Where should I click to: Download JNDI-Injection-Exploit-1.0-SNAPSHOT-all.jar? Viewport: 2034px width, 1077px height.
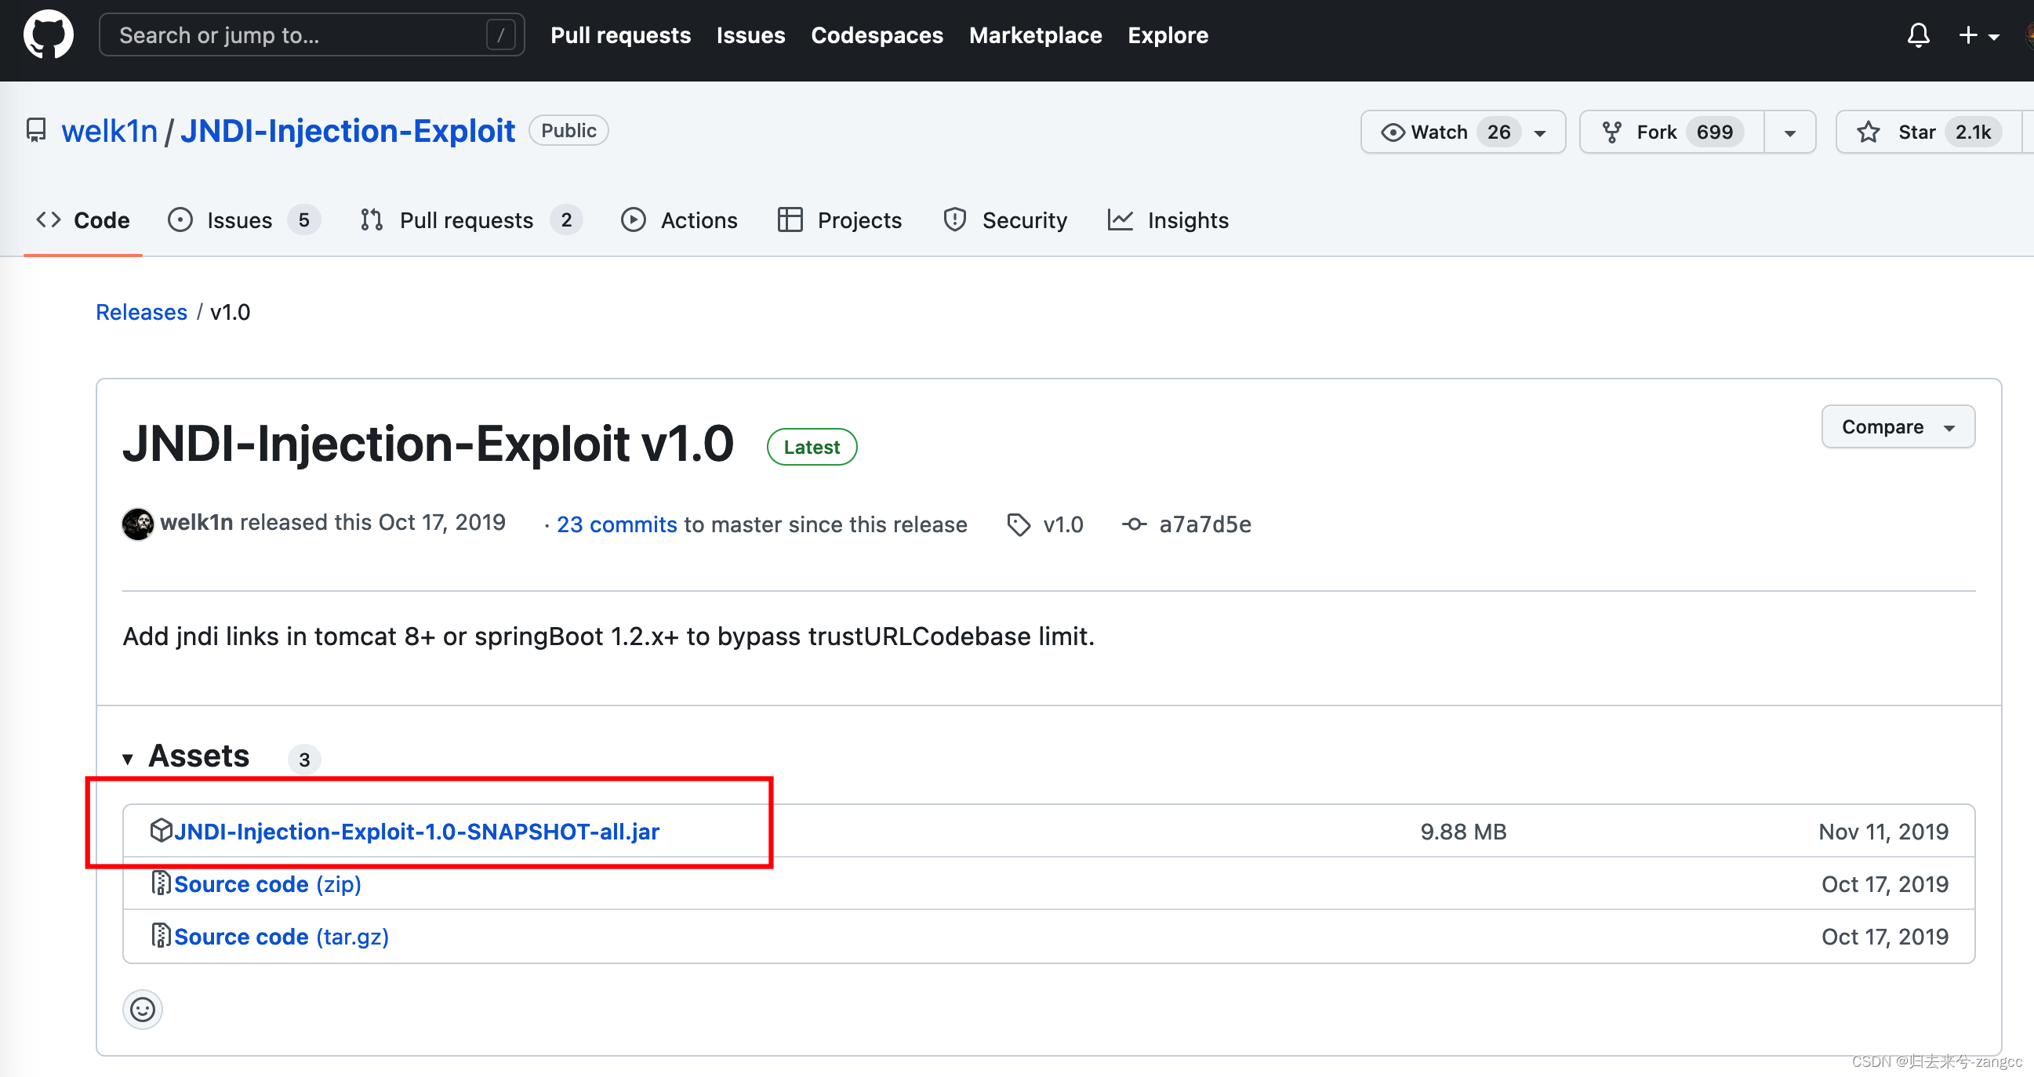coord(417,832)
